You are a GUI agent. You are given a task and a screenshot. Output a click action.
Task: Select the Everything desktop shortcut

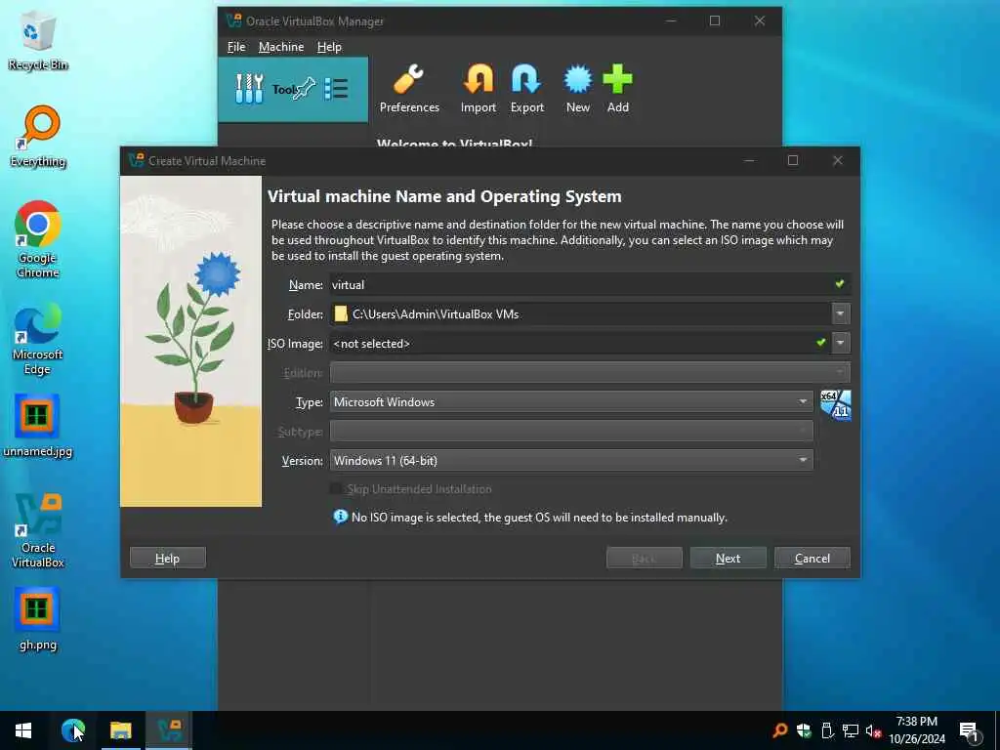[x=38, y=137]
